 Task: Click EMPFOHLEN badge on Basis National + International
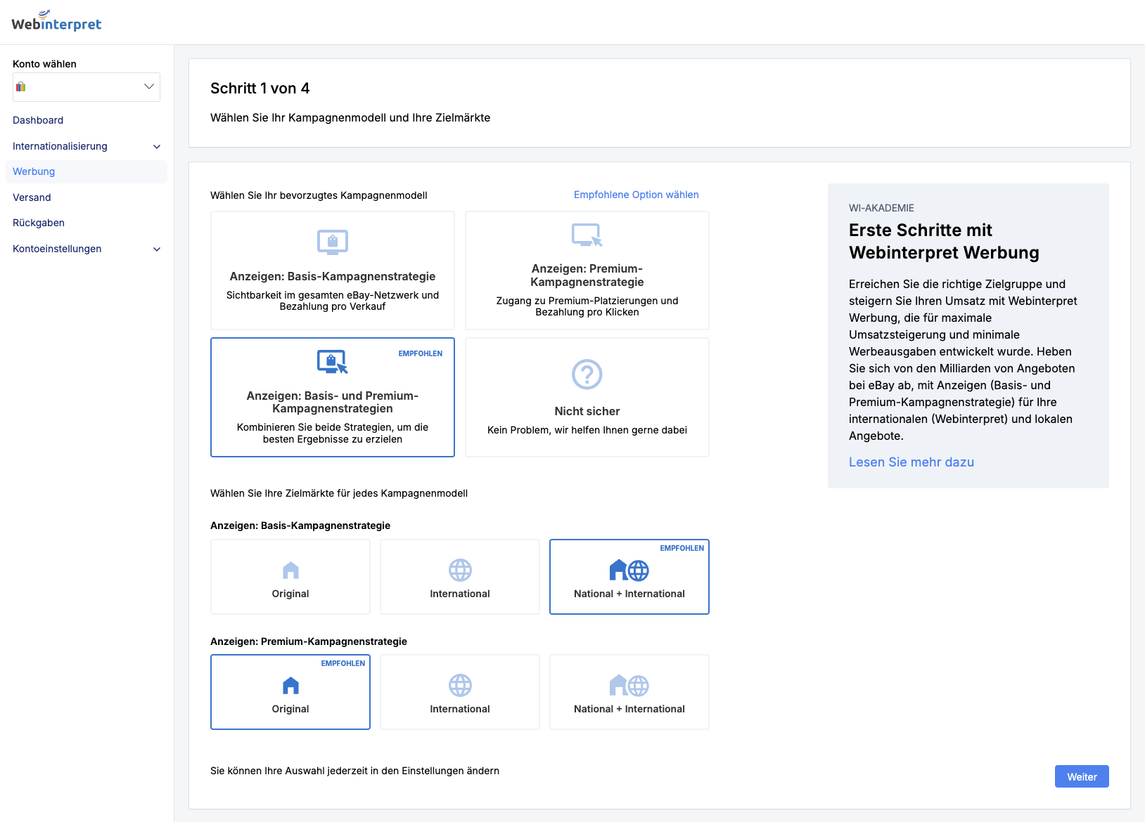(x=682, y=548)
